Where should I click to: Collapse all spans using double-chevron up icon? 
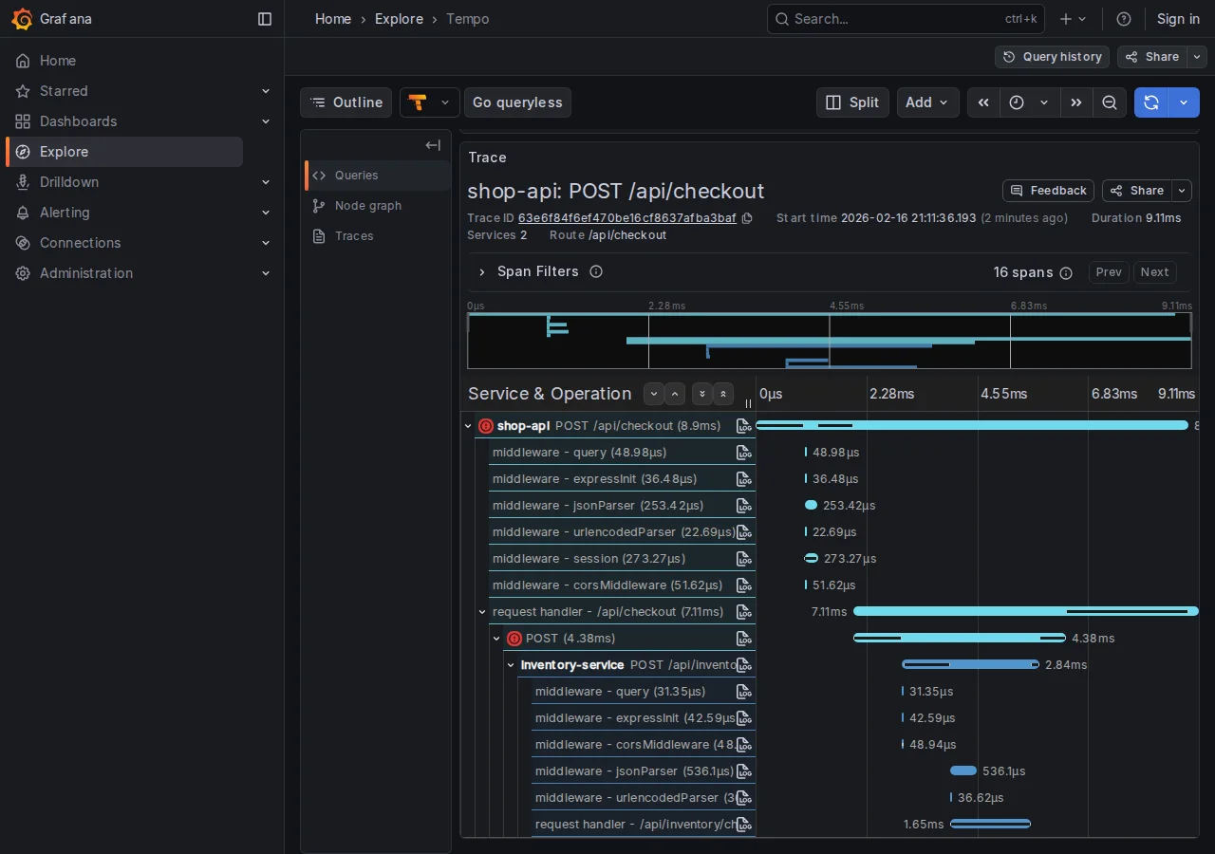723,394
